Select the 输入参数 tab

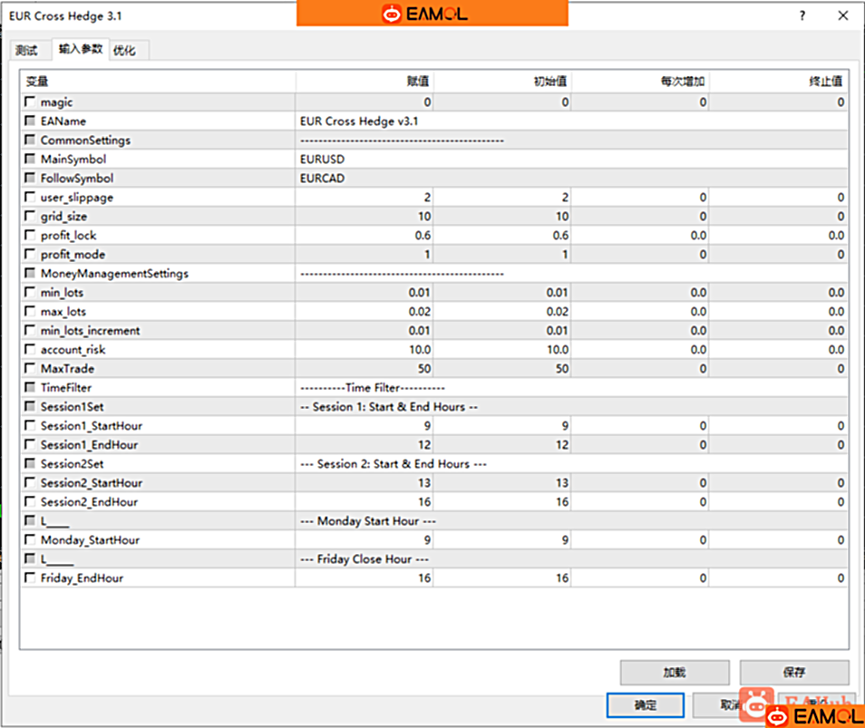81,50
